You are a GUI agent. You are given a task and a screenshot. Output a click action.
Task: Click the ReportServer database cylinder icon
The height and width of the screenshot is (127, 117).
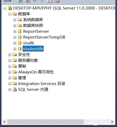[x=20, y=31]
